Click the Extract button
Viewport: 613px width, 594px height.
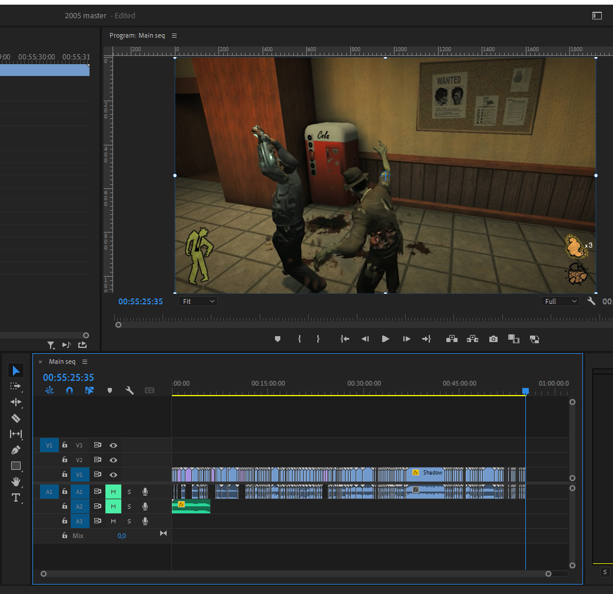click(473, 339)
